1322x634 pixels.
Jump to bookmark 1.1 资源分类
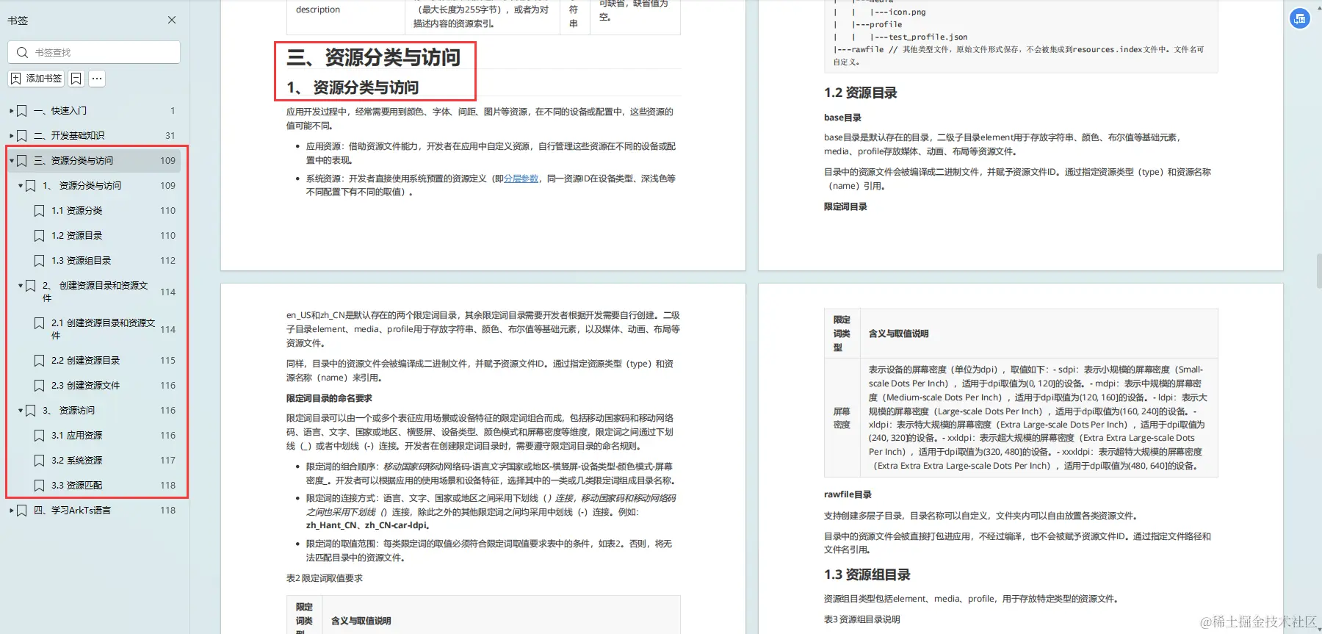tap(77, 211)
